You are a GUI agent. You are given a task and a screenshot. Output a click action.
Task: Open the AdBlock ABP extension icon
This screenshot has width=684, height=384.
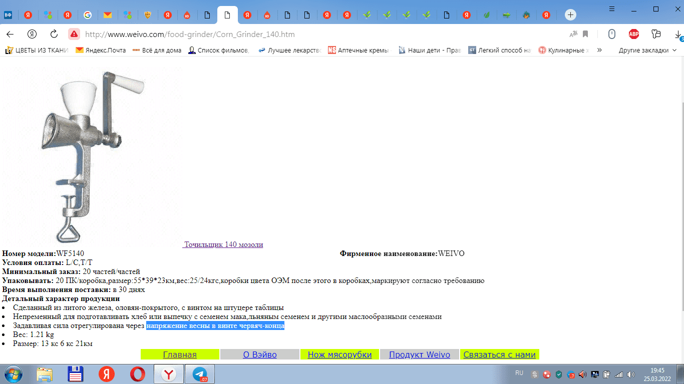[634, 34]
